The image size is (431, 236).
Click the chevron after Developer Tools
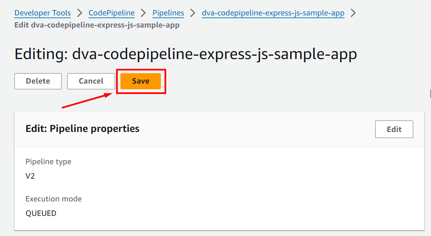[x=80, y=13]
